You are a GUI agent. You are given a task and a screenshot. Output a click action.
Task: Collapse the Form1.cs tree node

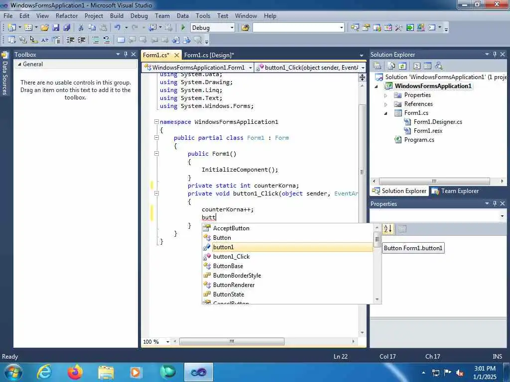[x=386, y=113]
